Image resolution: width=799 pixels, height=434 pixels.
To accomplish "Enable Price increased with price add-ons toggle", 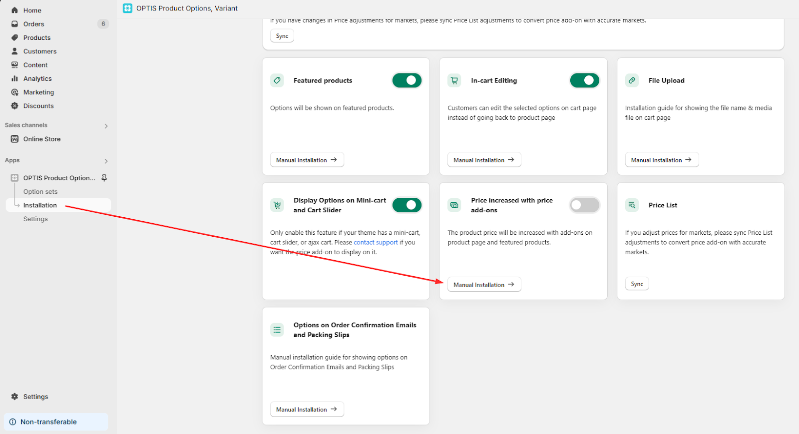I will pos(585,205).
